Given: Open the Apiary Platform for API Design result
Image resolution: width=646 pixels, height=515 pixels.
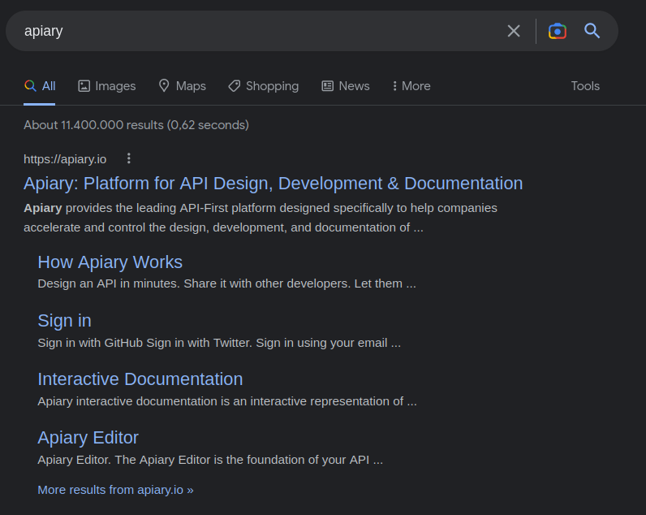Looking at the screenshot, I should (x=273, y=184).
